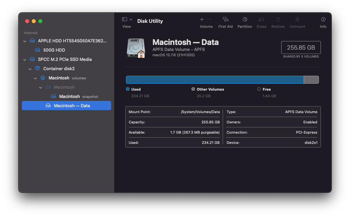Open the Partition pie chart tool
Screen dimensions: 350x217
(x=245, y=20)
